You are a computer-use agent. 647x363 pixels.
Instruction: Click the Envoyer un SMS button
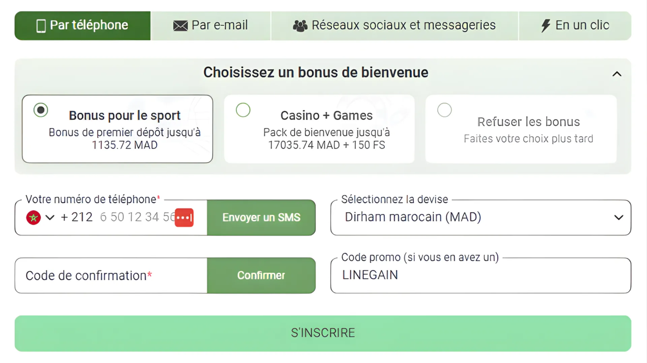click(261, 217)
